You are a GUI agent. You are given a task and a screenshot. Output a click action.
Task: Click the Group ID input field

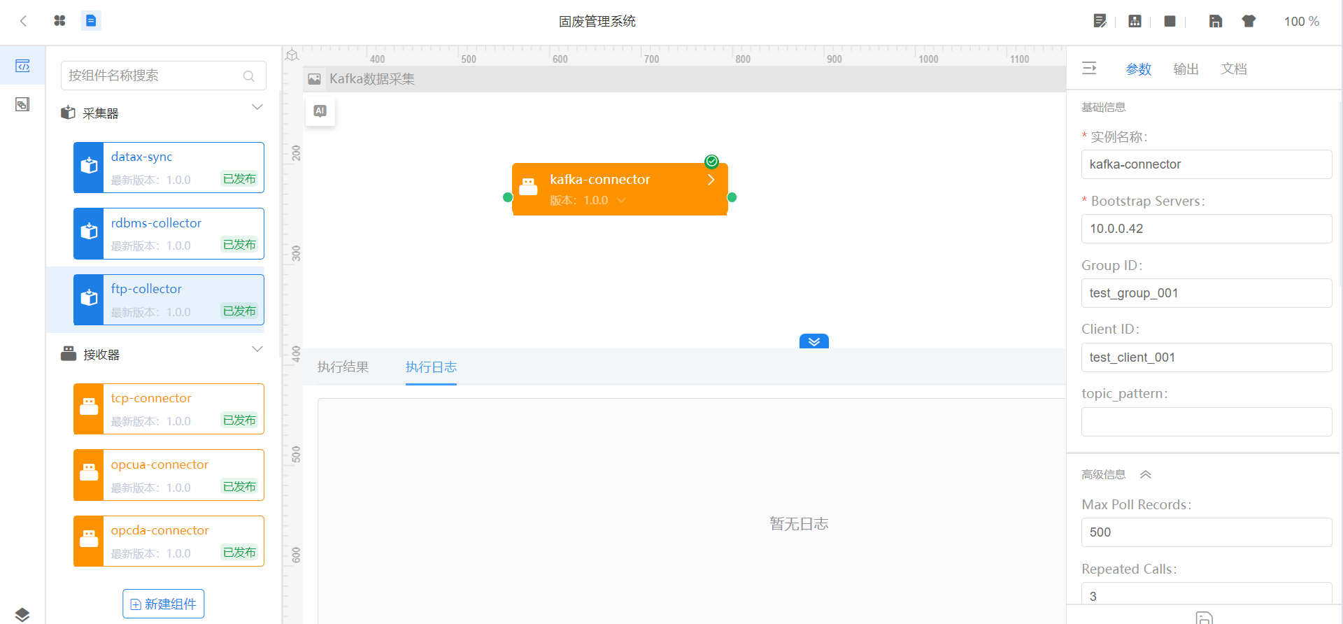tap(1207, 293)
